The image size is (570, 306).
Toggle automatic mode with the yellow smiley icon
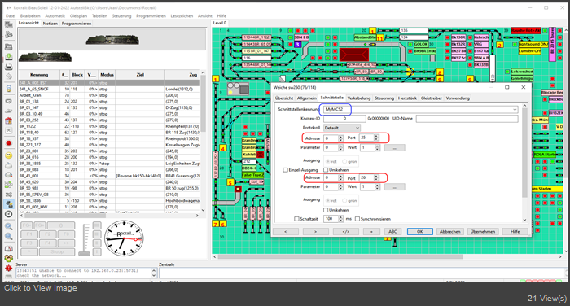tap(9, 155)
